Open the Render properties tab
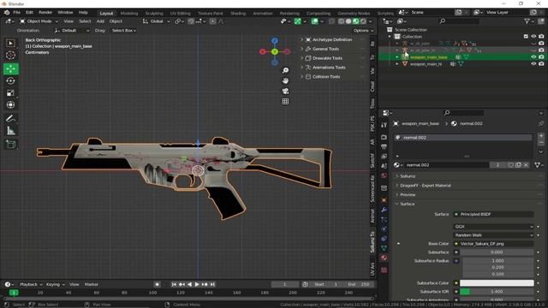Viewport: 548px width, 308px height. pyautogui.click(x=384, y=137)
